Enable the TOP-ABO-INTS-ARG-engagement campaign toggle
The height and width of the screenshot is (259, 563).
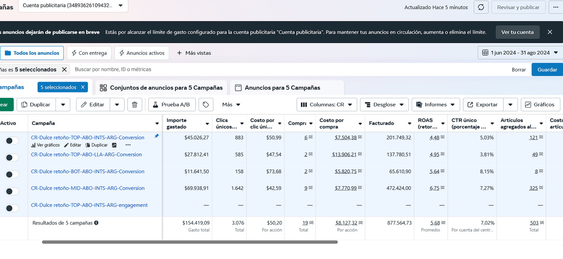tap(12, 208)
